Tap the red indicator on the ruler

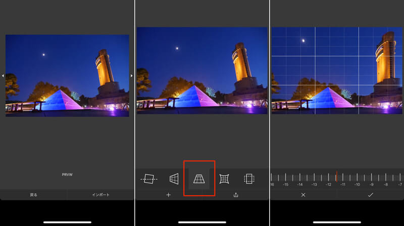pyautogui.click(x=336, y=177)
